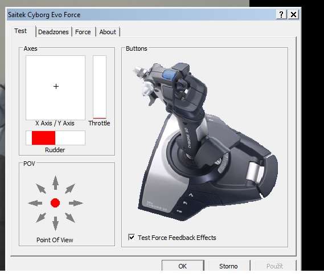Open the Force tab
324x277 pixels.
click(x=83, y=32)
